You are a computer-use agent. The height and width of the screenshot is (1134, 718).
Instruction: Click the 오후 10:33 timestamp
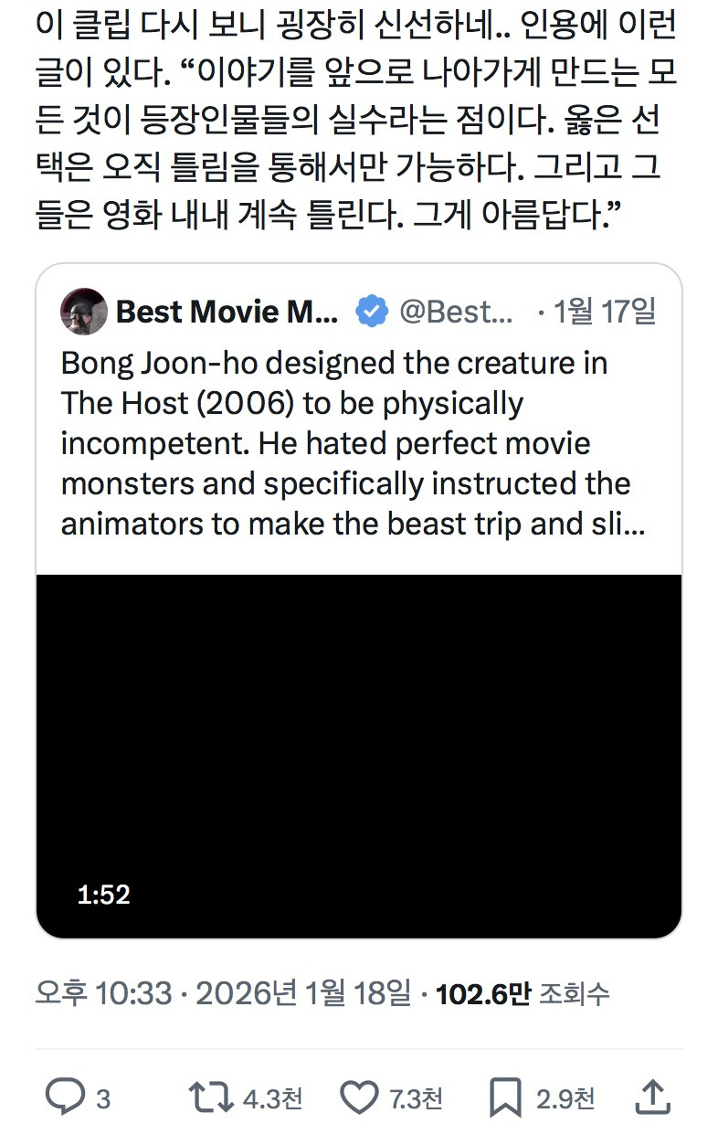coord(103,993)
